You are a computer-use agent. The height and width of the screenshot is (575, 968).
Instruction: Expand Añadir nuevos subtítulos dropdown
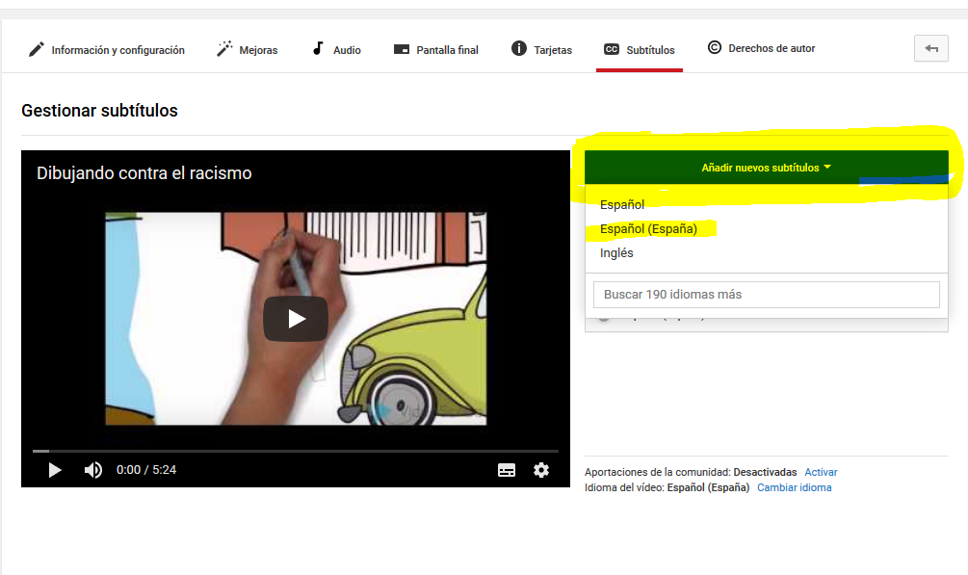coord(766,168)
